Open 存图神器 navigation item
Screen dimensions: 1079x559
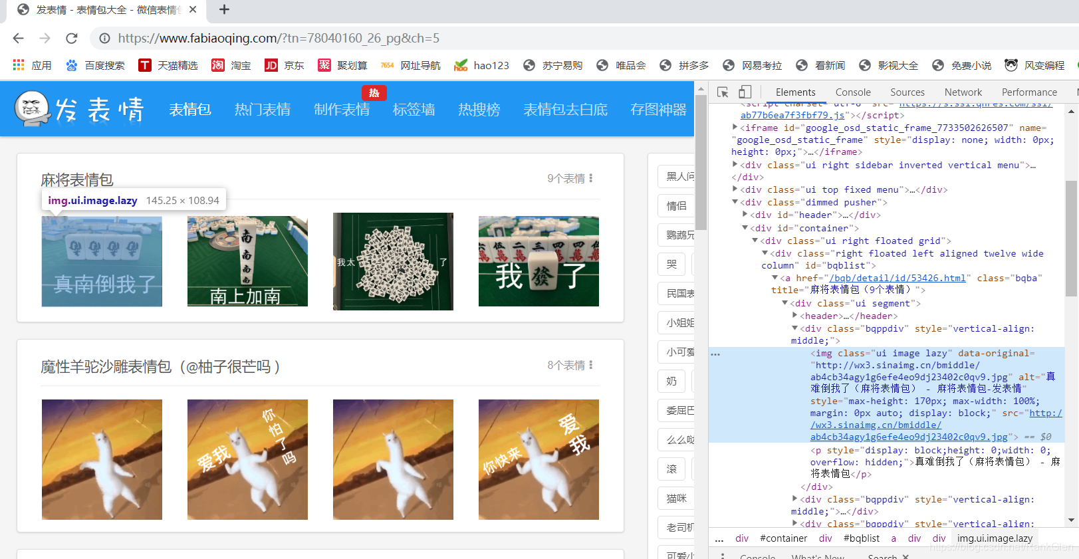pos(658,110)
